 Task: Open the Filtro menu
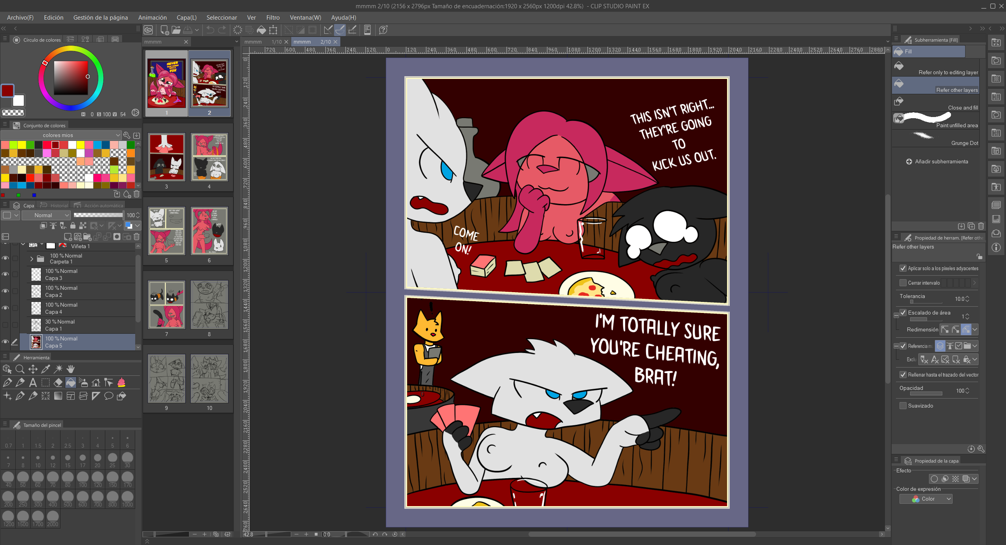point(273,18)
